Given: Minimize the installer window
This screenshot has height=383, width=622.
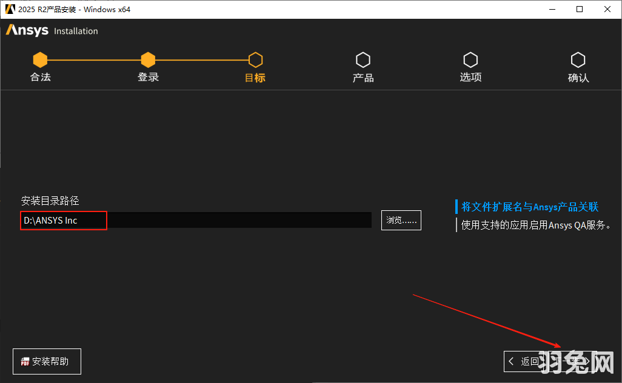Looking at the screenshot, I should [552, 9].
